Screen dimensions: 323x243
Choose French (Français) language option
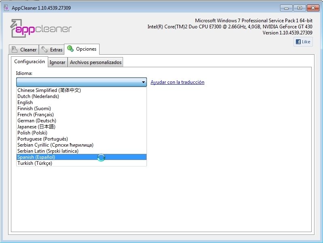coord(81,115)
